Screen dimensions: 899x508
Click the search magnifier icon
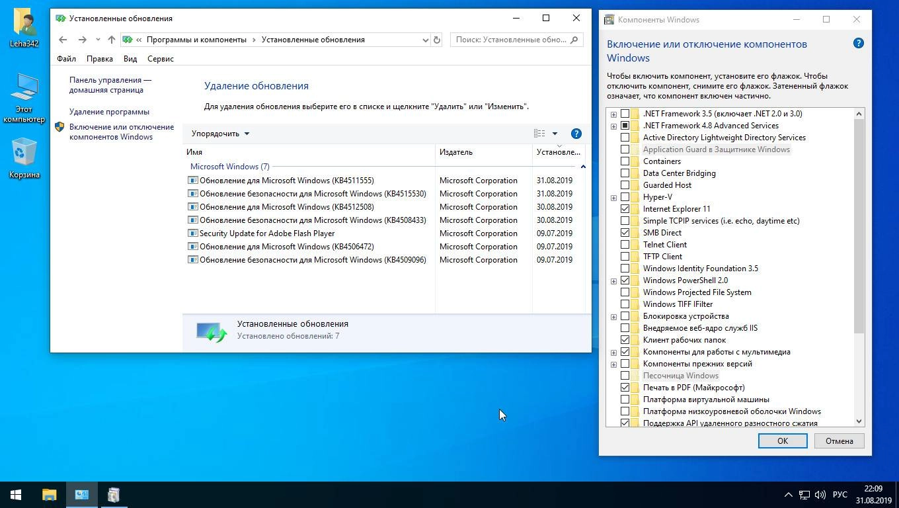(x=574, y=40)
